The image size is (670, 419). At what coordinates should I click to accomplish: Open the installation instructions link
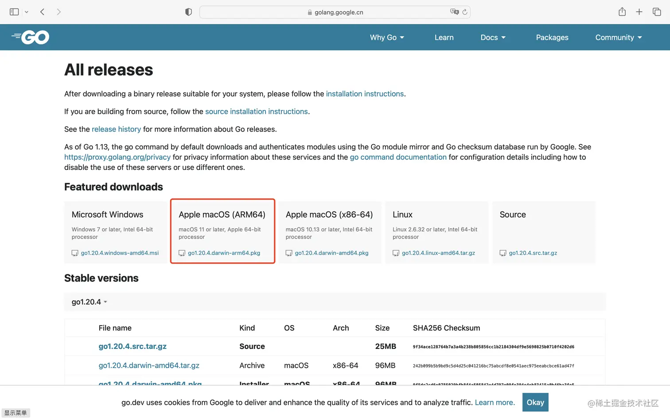(x=365, y=94)
